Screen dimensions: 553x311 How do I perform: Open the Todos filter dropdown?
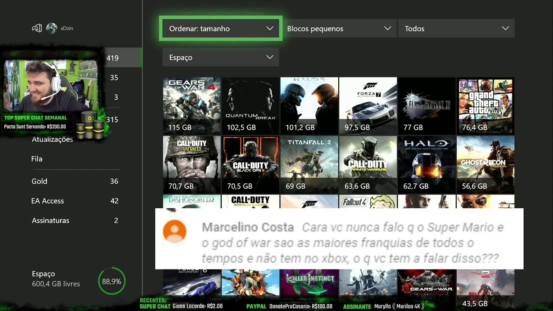[x=456, y=29]
